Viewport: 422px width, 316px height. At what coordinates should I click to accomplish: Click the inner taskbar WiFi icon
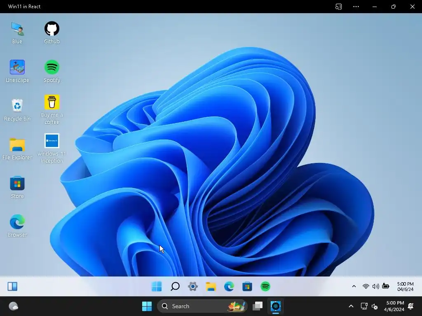366,286
